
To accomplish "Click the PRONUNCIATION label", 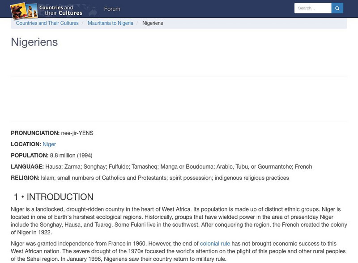I will (x=35, y=133).
